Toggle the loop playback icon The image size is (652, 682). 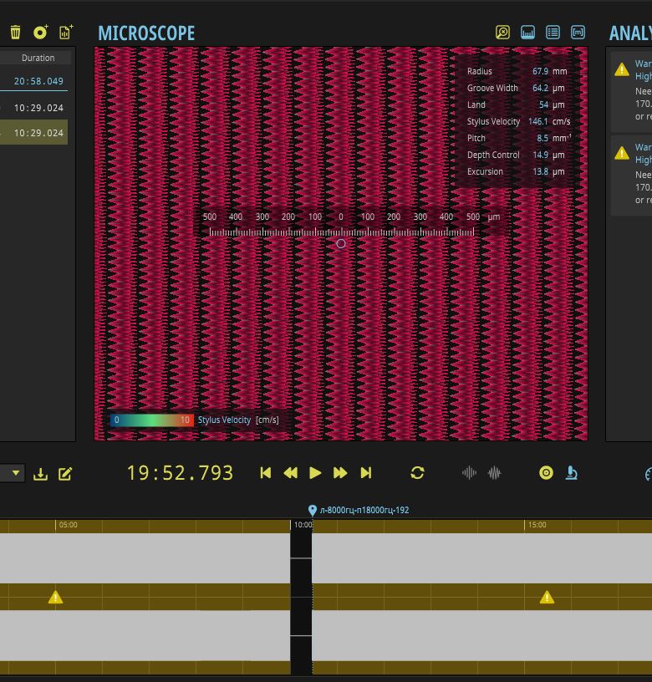(x=417, y=473)
